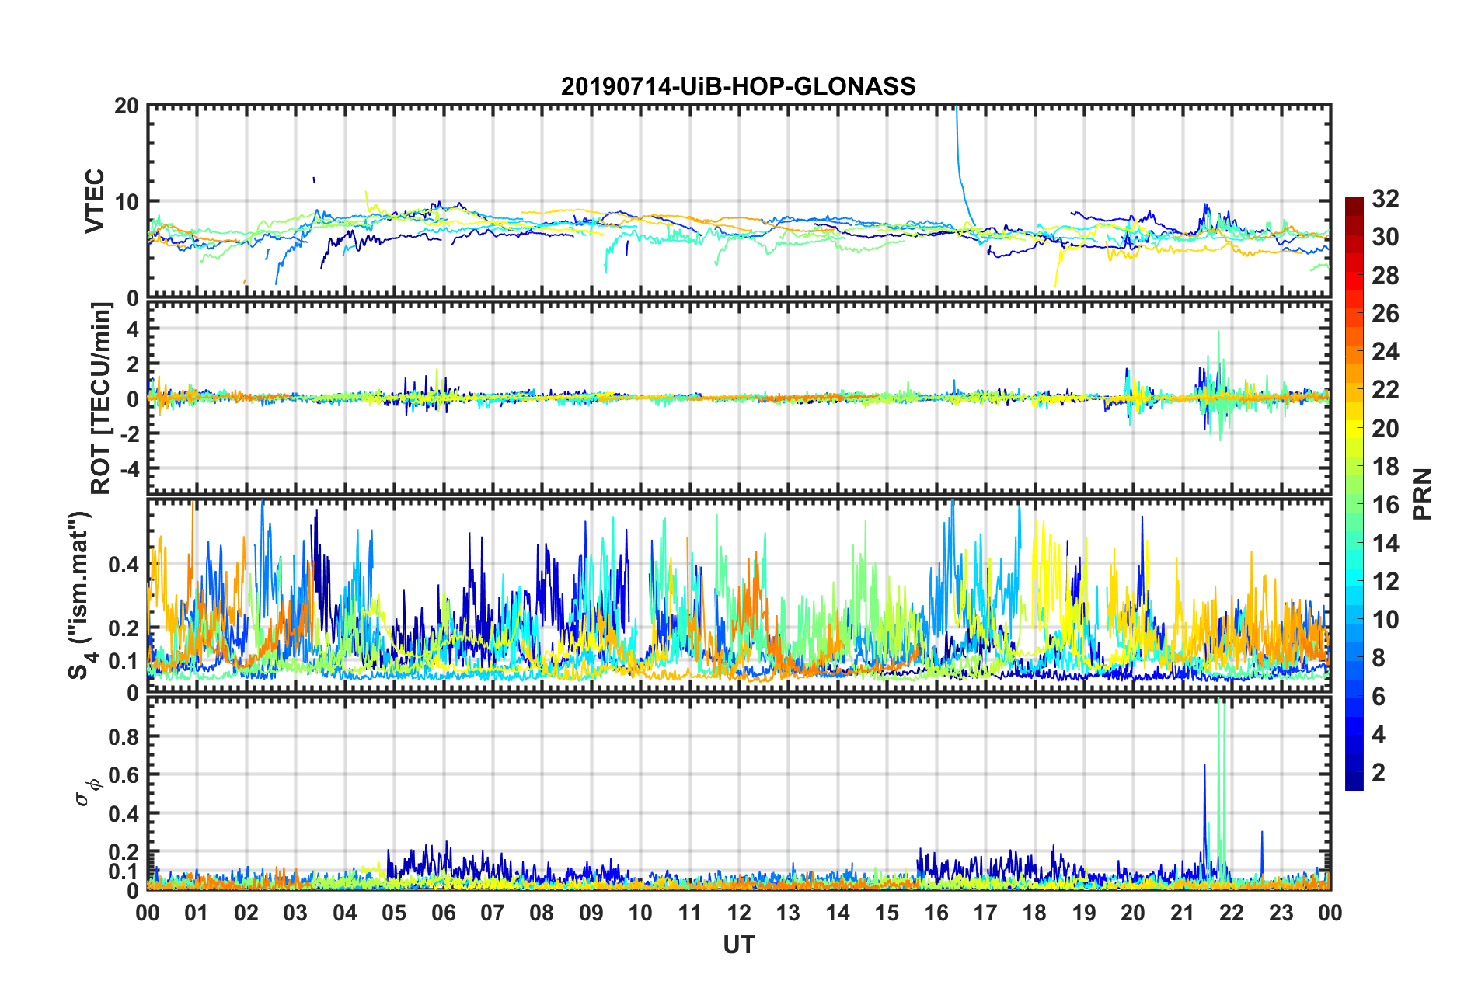Click the colorbar tick label "16"

pyautogui.click(x=1385, y=505)
